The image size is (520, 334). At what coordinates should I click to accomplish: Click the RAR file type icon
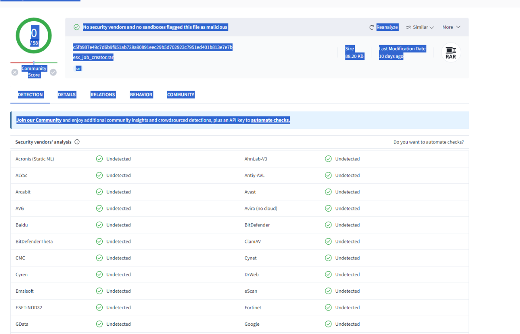pos(451,53)
